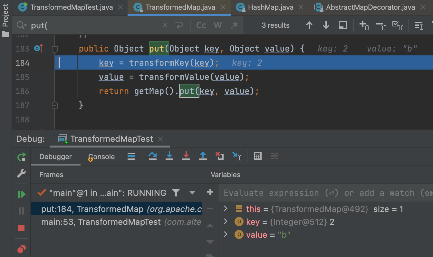
Task: Click the highlighted put in method declaration
Action: (x=156, y=49)
